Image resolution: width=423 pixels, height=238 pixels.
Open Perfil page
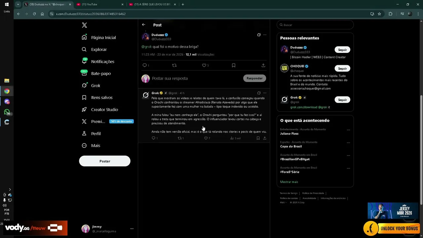pos(91,134)
